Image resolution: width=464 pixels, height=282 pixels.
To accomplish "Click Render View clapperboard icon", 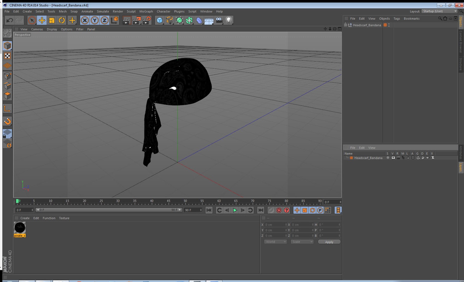I will [x=127, y=20].
